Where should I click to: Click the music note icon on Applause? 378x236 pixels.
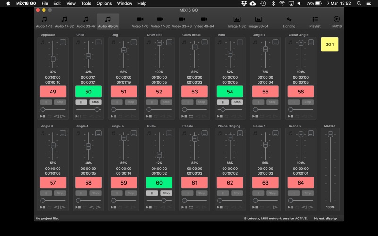pos(43,42)
